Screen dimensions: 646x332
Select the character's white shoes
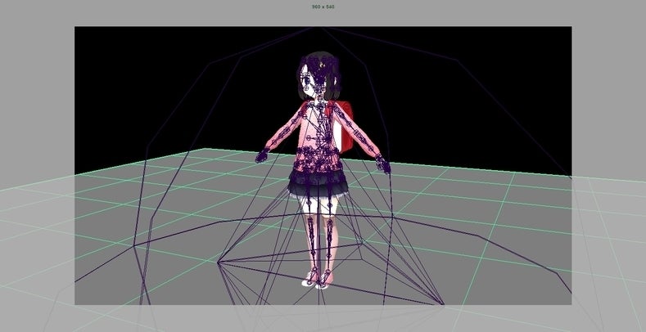317,280
